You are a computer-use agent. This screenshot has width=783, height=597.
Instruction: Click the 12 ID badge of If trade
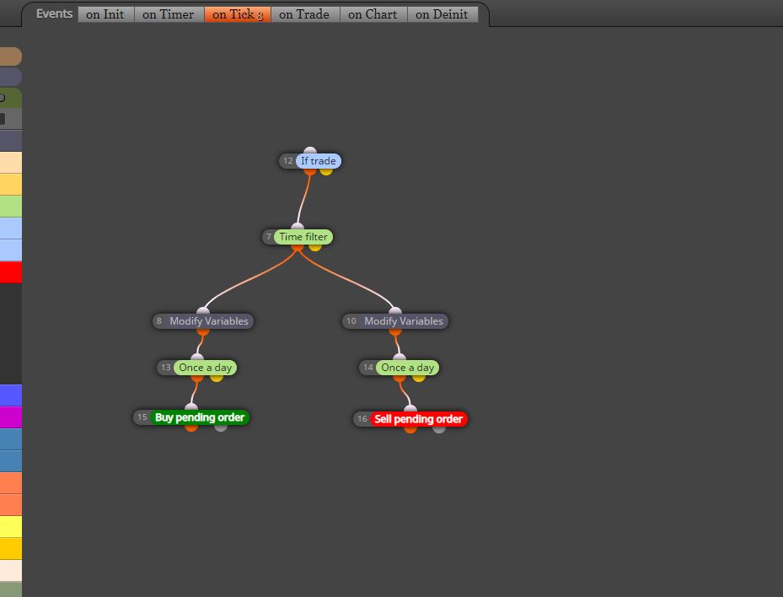click(287, 161)
